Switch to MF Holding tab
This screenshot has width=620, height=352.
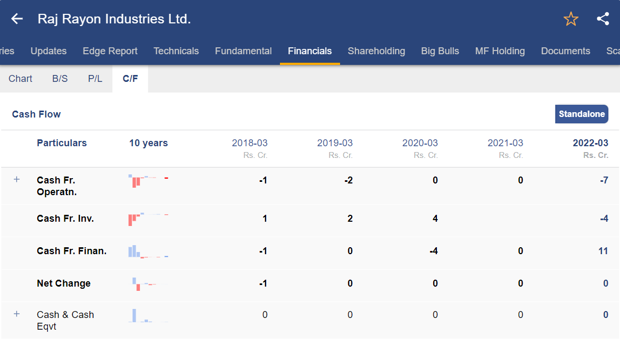click(500, 51)
